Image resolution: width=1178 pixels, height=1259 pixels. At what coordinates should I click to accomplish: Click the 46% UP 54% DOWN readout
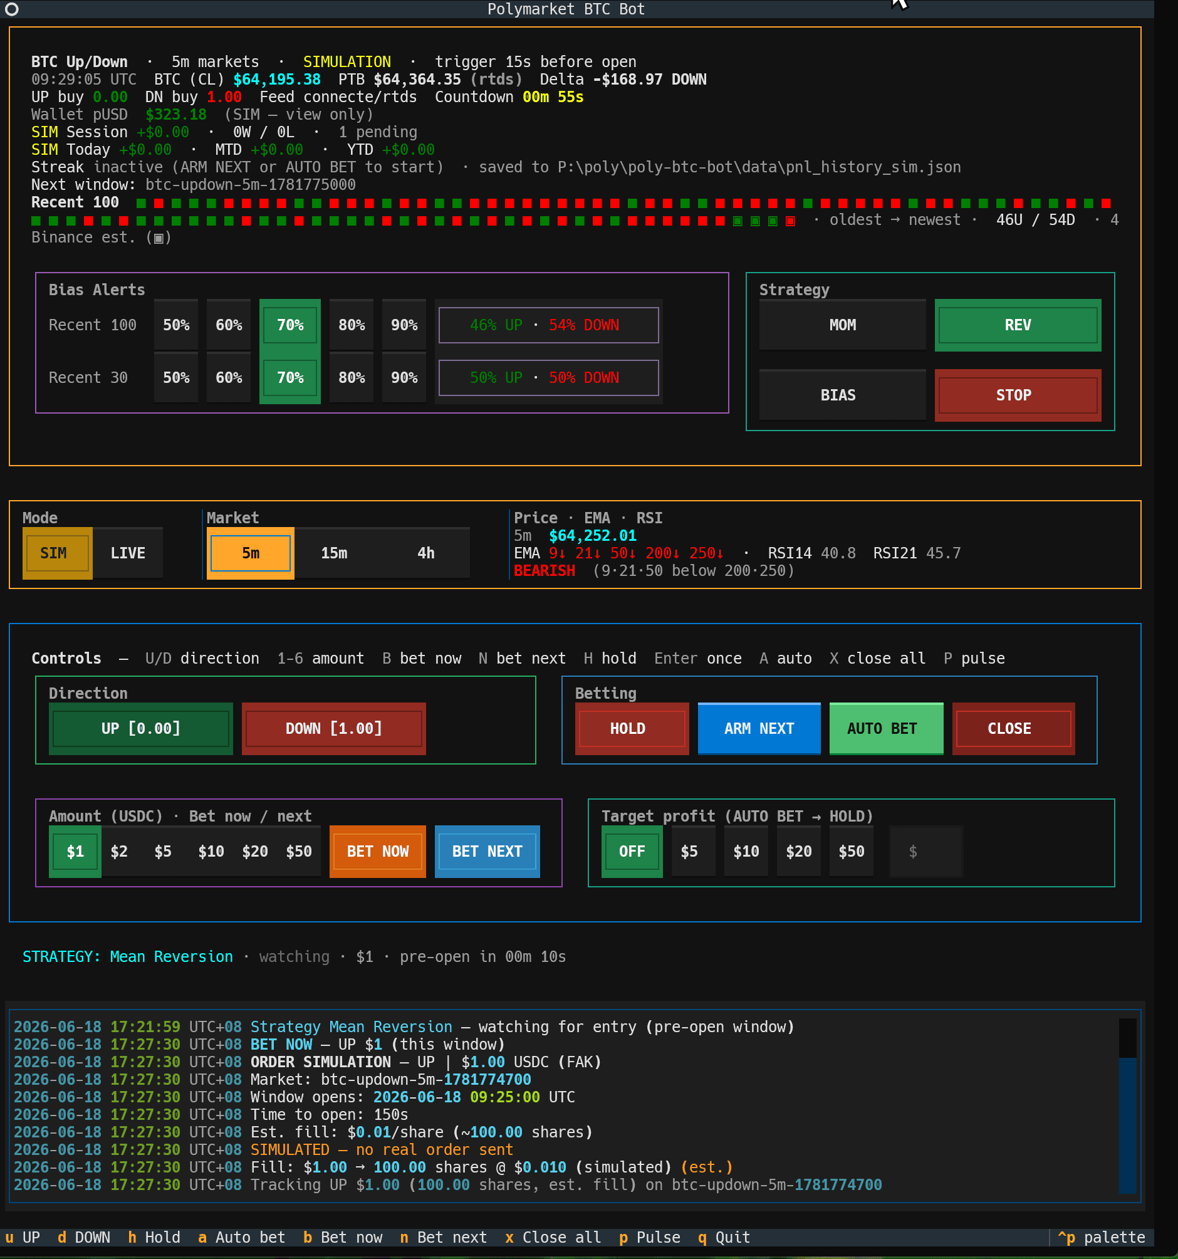pos(548,325)
